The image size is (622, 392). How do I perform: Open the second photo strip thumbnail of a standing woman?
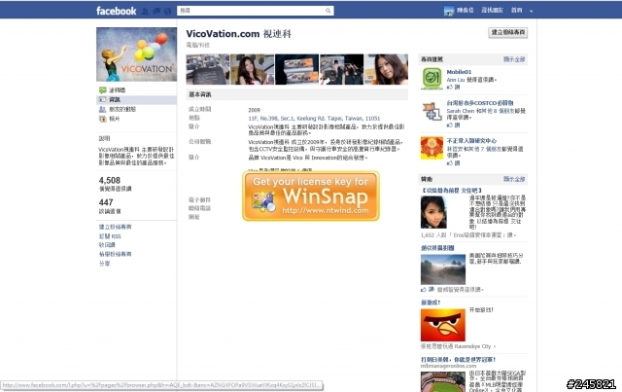(253, 69)
